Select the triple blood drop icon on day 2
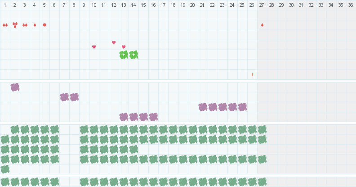The height and width of the screenshot is (187, 356). [15, 25]
